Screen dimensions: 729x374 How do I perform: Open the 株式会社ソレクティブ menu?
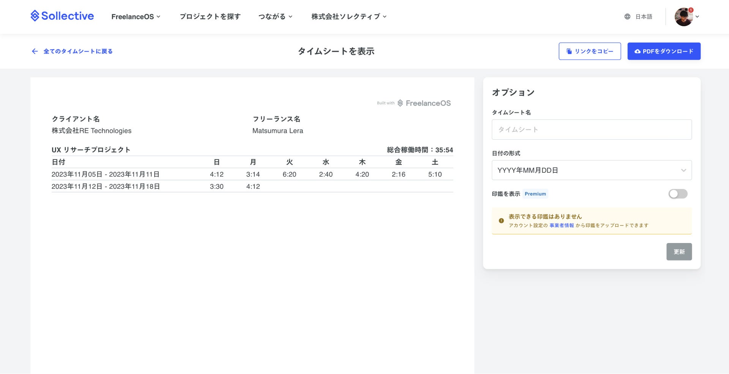point(349,17)
